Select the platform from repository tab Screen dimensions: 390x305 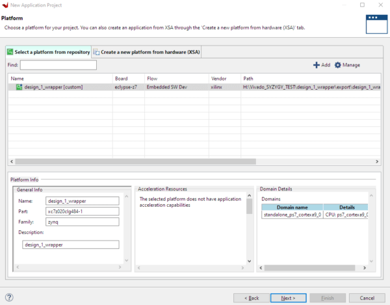point(48,51)
